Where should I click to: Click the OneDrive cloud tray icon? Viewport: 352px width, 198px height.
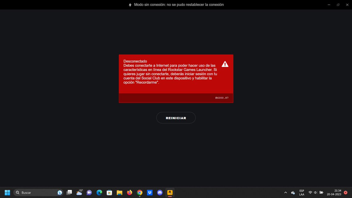click(293, 192)
